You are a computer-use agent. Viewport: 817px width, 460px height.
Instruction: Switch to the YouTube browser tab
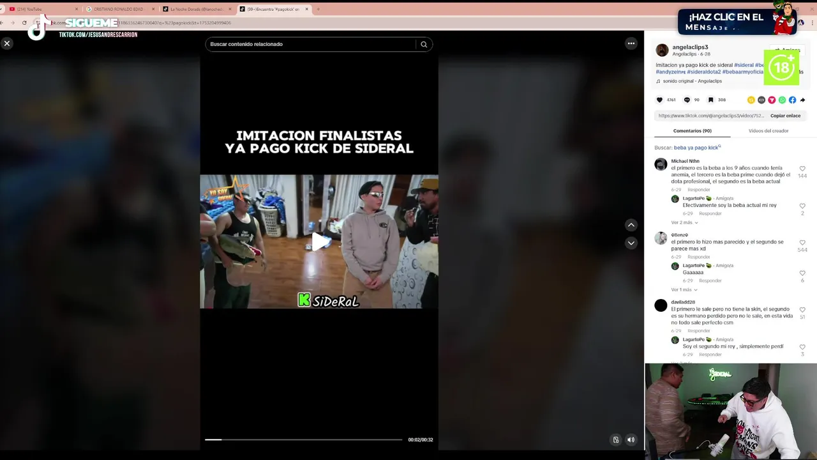coord(43,9)
